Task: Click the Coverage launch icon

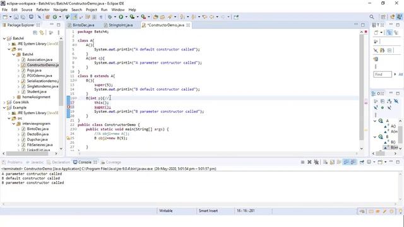Action: click(132, 17)
